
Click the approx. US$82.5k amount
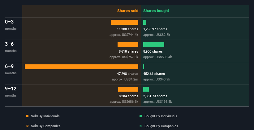pos(157,35)
